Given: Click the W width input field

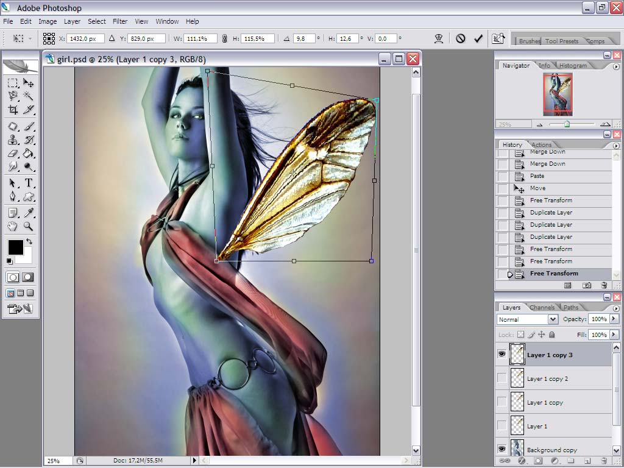Looking at the screenshot, I should pyautogui.click(x=200, y=38).
